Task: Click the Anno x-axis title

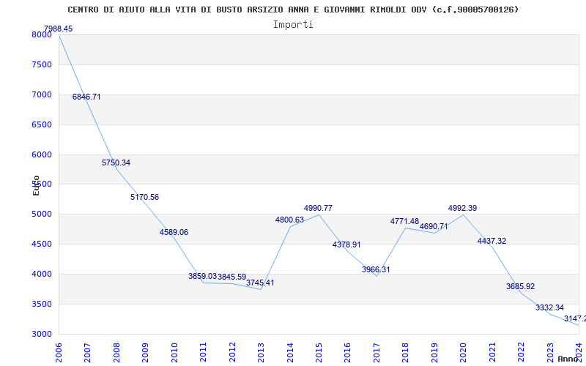Action: click(568, 359)
